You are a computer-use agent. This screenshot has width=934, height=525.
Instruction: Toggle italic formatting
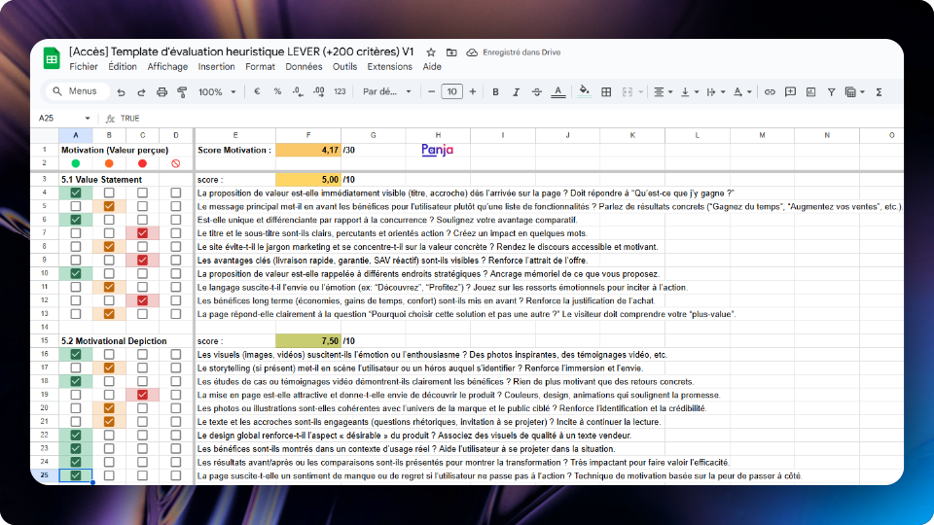pos(516,92)
